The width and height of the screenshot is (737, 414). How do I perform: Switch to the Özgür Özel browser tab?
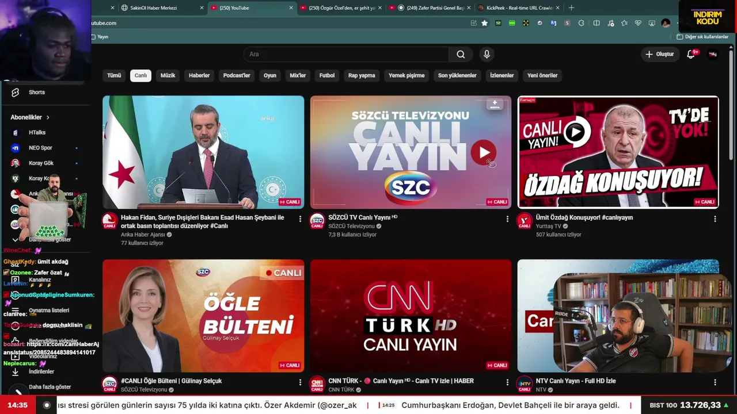point(341,8)
